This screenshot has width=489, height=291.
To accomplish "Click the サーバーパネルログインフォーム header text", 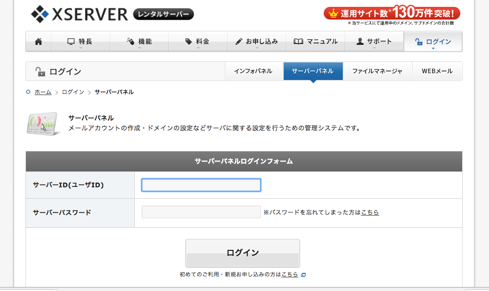I will [x=244, y=161].
